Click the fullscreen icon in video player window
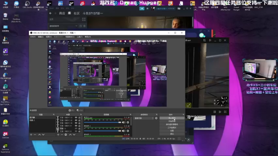Image resolution: width=278 pixels, height=156 pixels. pyautogui.click(x=225, y=112)
